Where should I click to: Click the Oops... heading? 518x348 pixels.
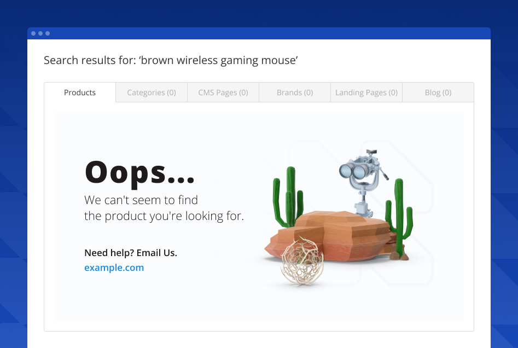(x=139, y=173)
